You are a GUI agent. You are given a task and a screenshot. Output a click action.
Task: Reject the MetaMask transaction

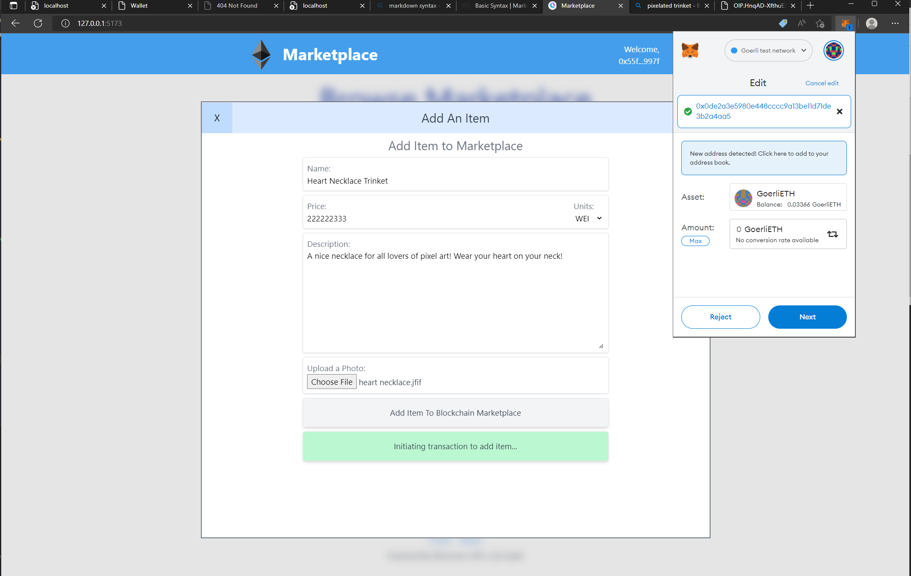720,317
